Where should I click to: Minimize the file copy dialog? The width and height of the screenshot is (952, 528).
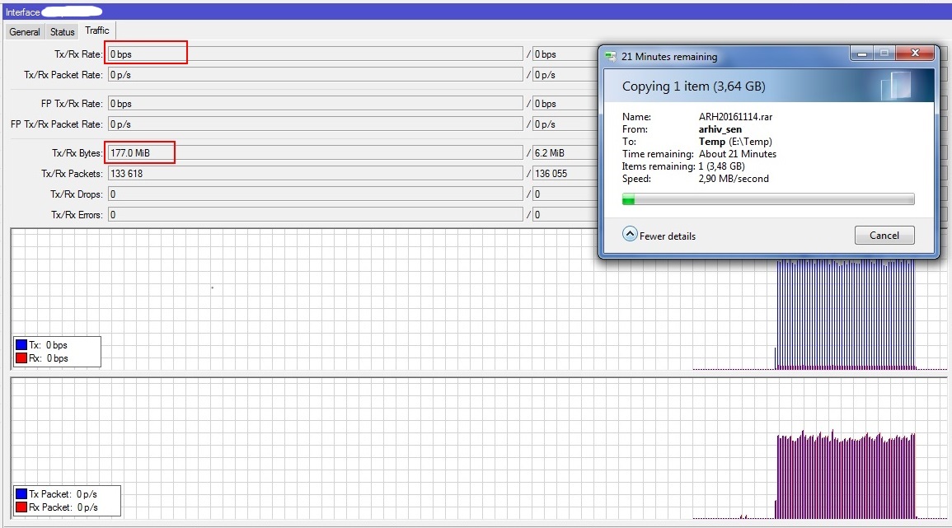point(862,54)
